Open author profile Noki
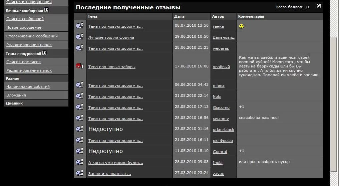 pyautogui.click(x=217, y=97)
